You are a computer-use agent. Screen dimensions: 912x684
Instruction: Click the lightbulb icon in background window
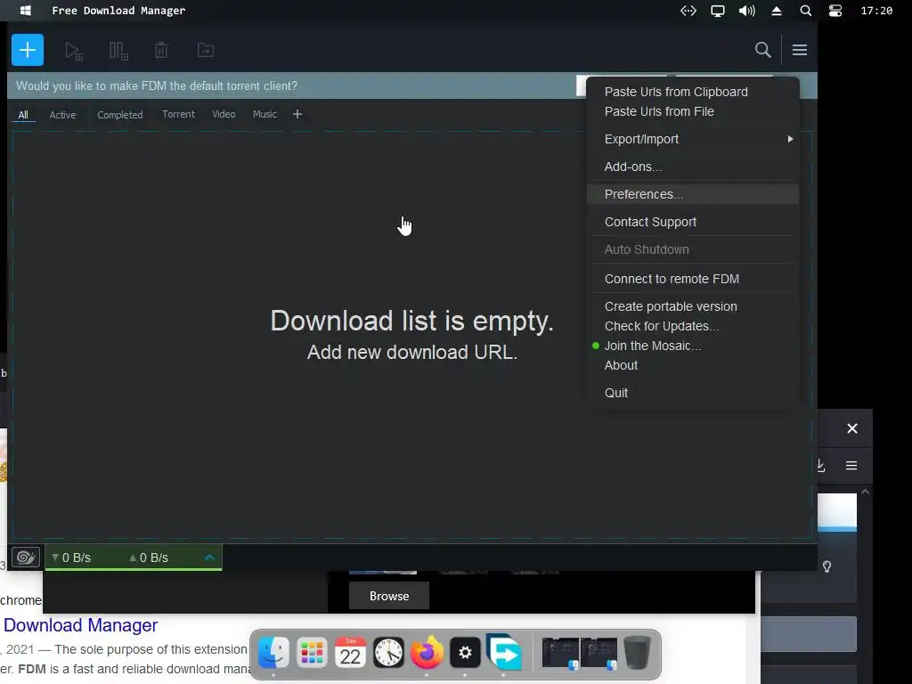[x=826, y=566]
